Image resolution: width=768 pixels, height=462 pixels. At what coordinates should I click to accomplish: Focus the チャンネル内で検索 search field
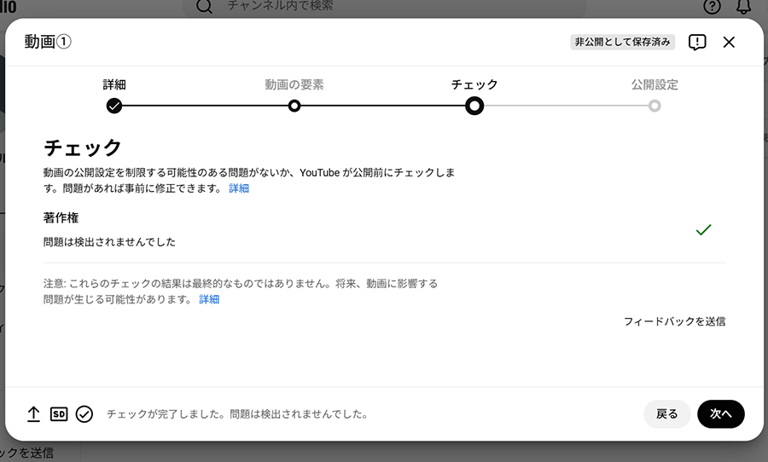(384, 7)
